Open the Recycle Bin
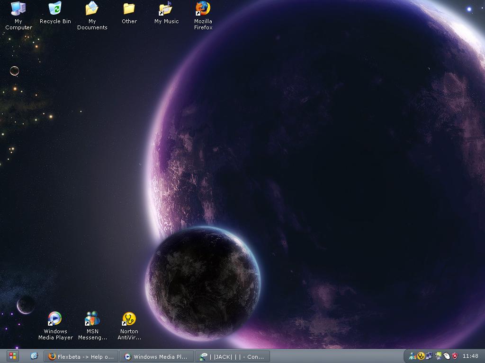Image resolution: width=485 pixels, height=363 pixels. point(55,9)
